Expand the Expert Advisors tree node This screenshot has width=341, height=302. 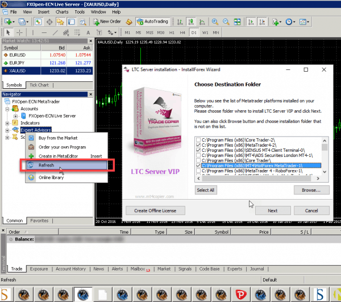tap(7, 130)
